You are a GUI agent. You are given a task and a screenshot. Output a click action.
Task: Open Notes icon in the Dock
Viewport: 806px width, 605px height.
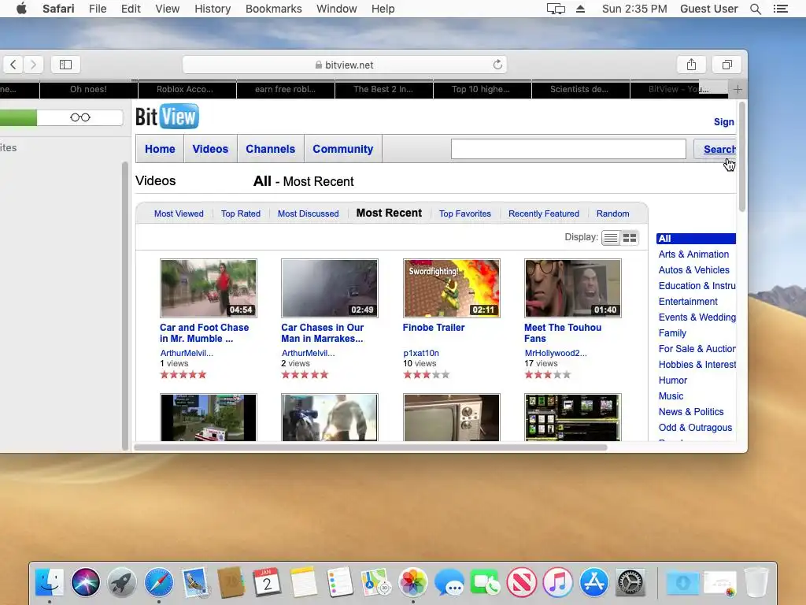(303, 582)
